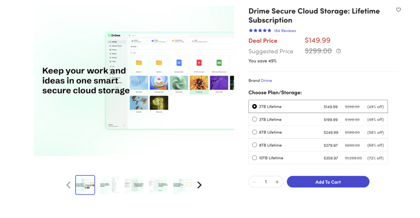Click the Choose Plan/Storage label
420x218 pixels.
click(275, 92)
